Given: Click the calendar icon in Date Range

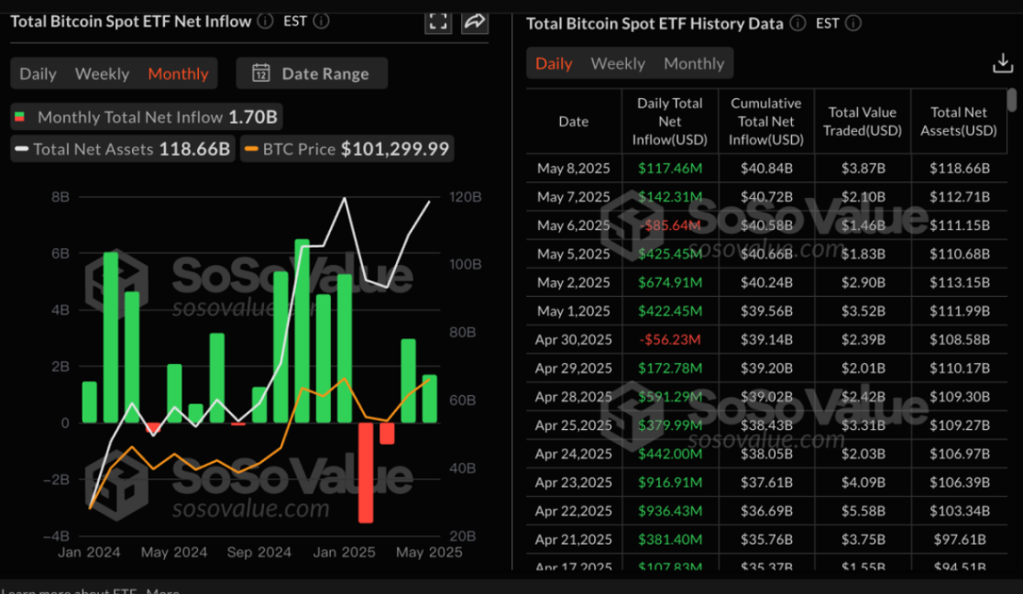Looking at the screenshot, I should click(261, 73).
